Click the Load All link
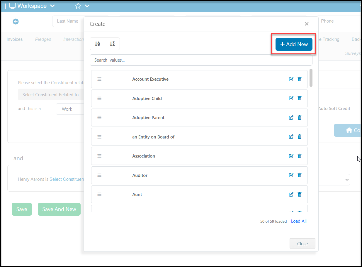The width and height of the screenshot is (362, 267). pos(299,221)
